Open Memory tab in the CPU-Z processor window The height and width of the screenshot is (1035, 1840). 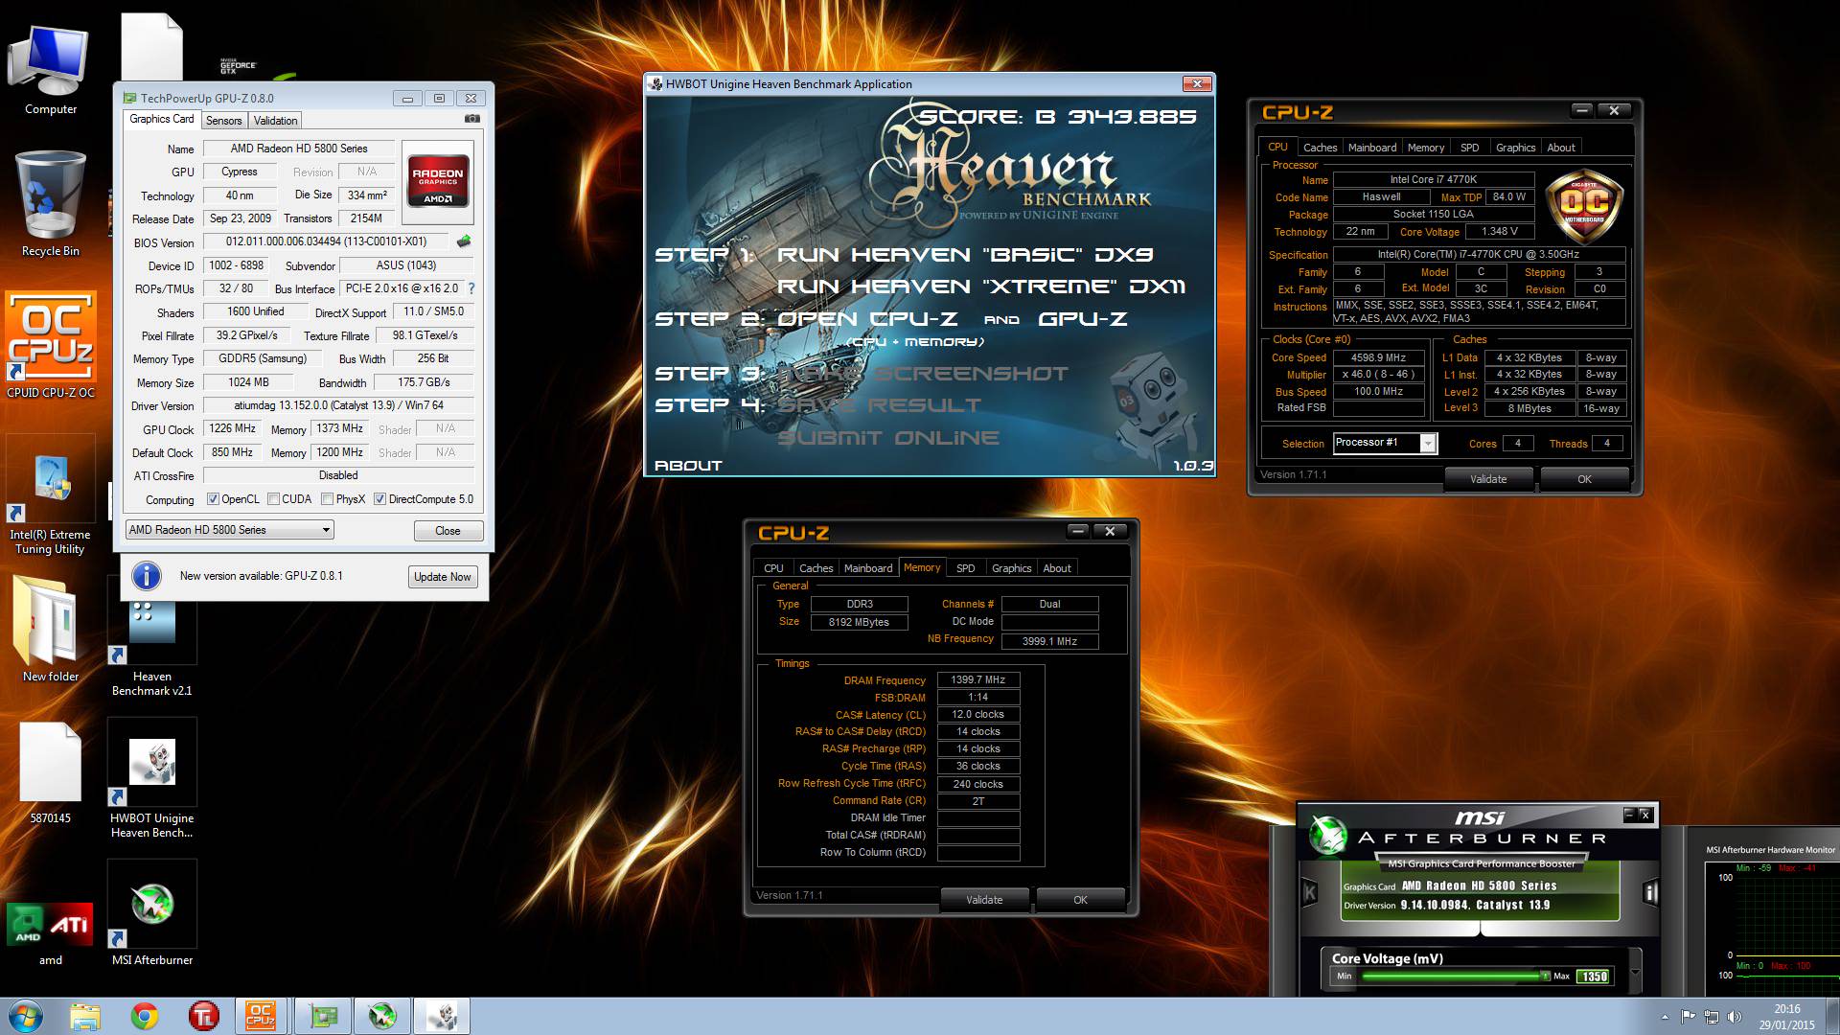tap(1426, 148)
